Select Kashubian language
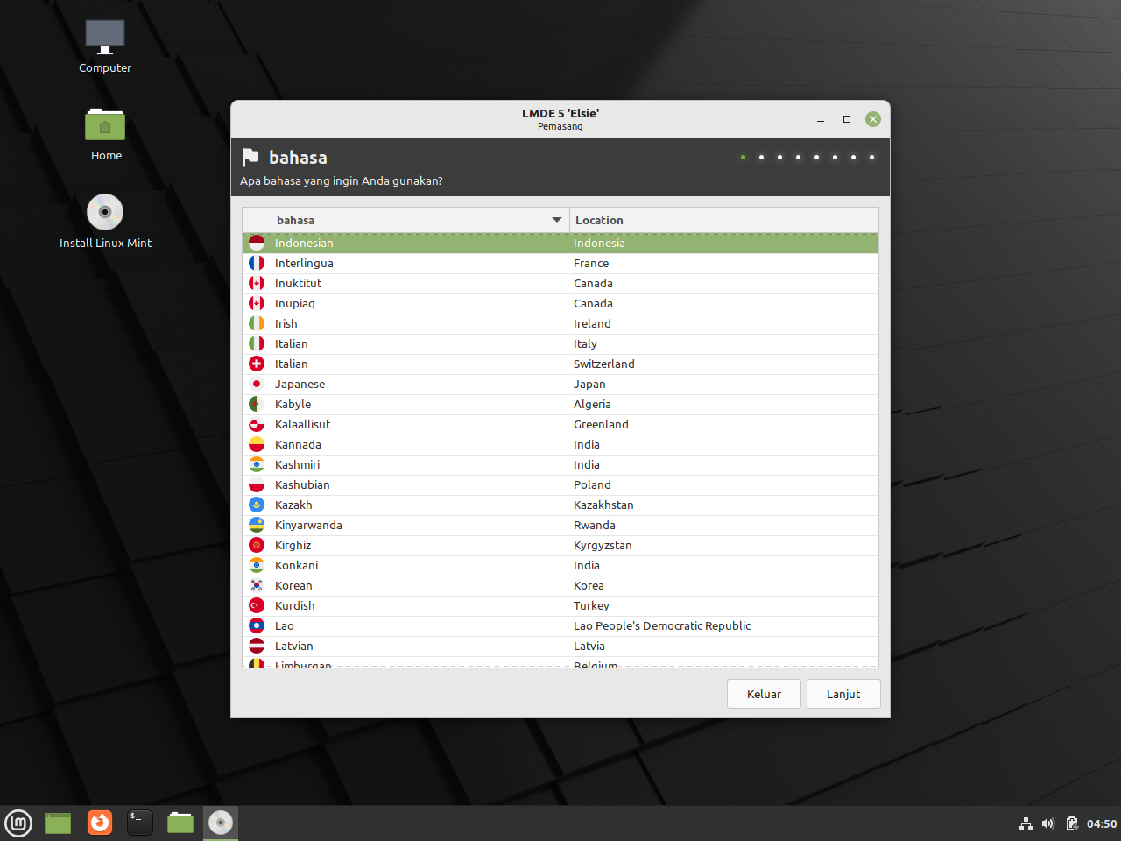 [560, 484]
